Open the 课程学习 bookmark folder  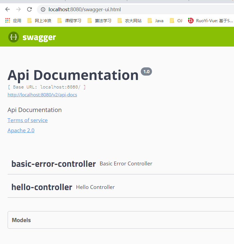point(69,21)
